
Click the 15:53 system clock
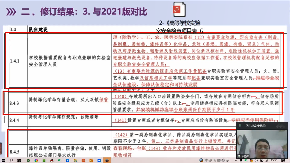tap(274, 161)
